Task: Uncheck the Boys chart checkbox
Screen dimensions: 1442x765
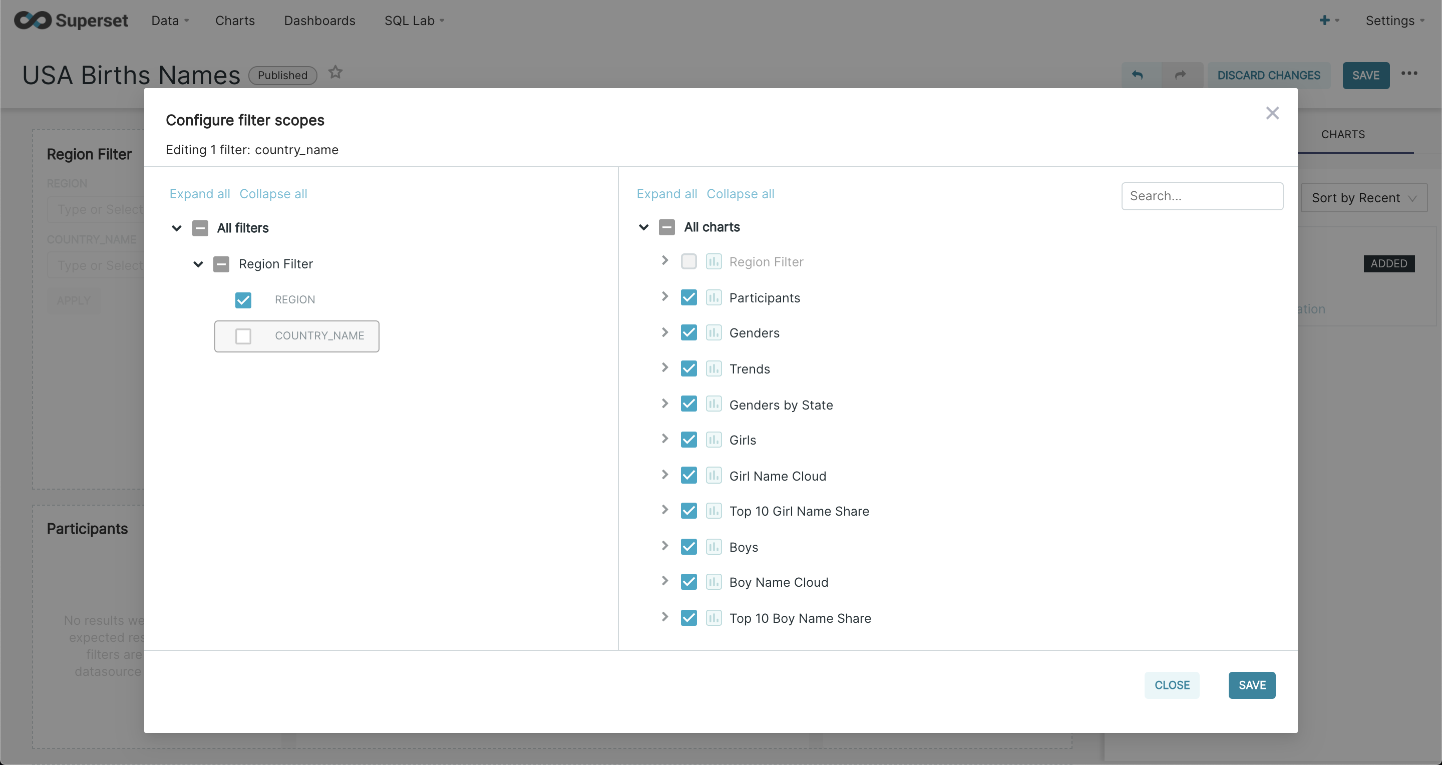Action: (688, 547)
